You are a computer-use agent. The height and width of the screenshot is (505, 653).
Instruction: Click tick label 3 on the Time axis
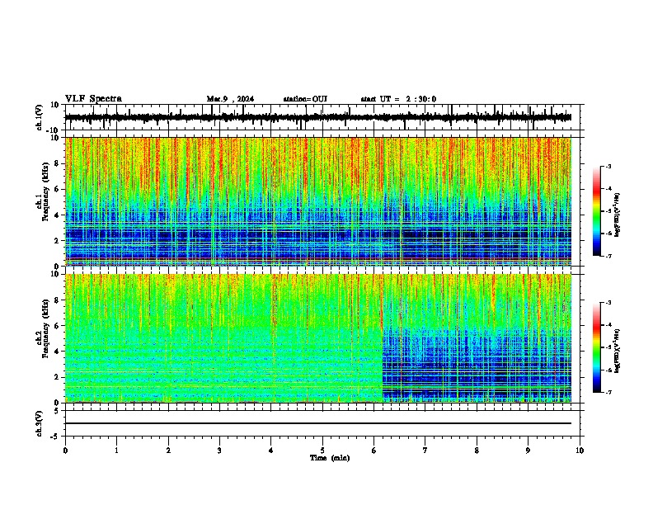point(219,451)
